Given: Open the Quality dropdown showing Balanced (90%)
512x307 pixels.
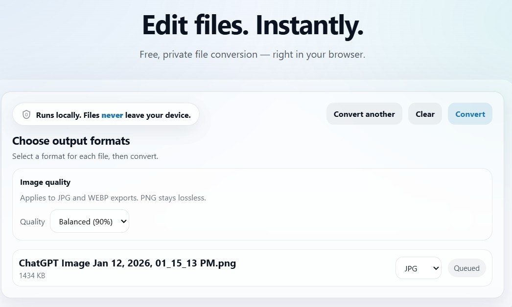Looking at the screenshot, I should (x=90, y=221).
